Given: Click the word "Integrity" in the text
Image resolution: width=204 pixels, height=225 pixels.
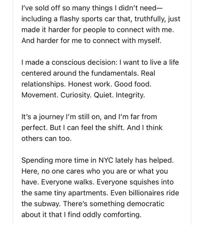Looking at the screenshot, I should pos(130,95).
